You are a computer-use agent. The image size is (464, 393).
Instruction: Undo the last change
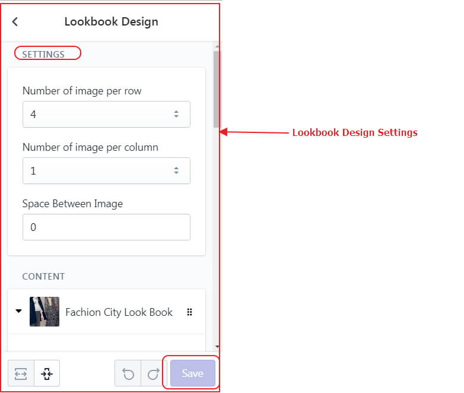click(128, 374)
